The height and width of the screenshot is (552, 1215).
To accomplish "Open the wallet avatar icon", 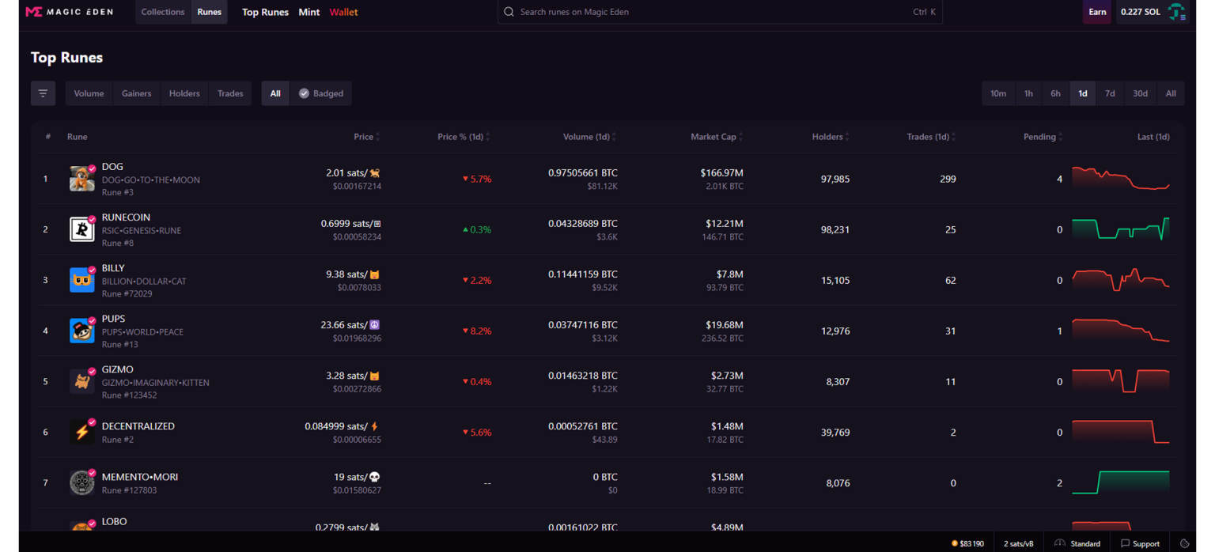I will pyautogui.click(x=1177, y=12).
